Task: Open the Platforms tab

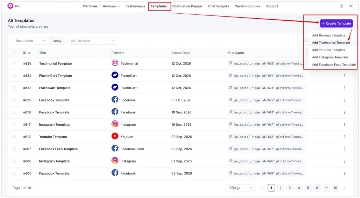Action: tap(90, 6)
